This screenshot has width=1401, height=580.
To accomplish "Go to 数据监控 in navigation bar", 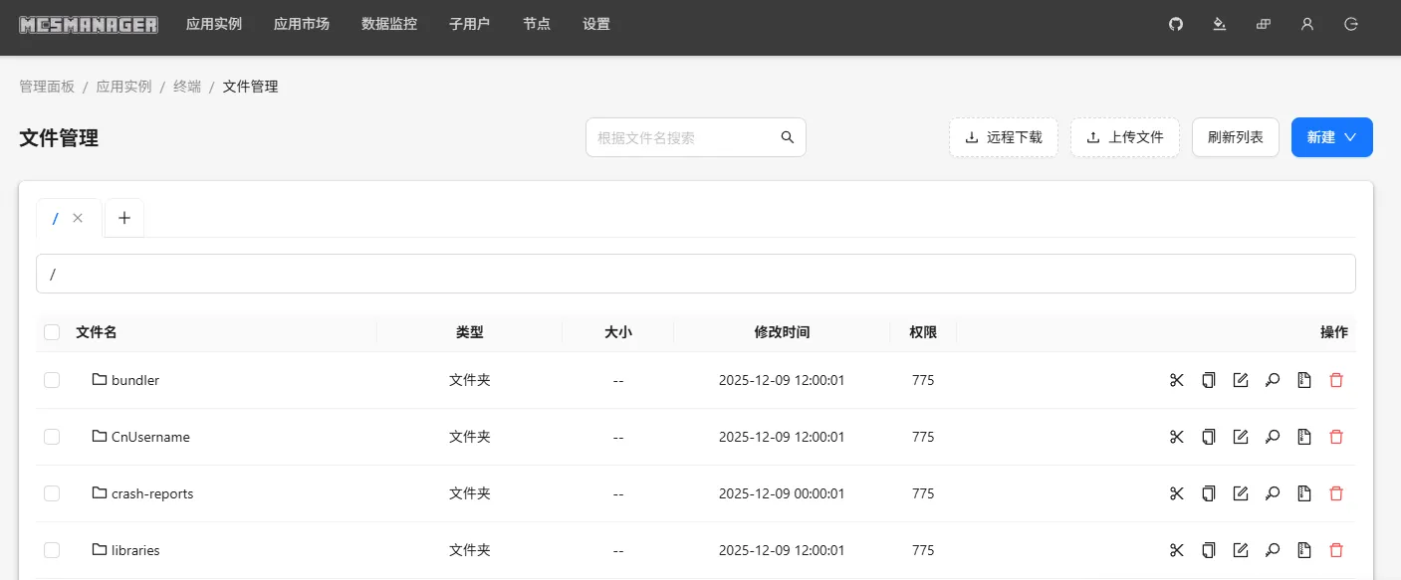I will click(388, 24).
